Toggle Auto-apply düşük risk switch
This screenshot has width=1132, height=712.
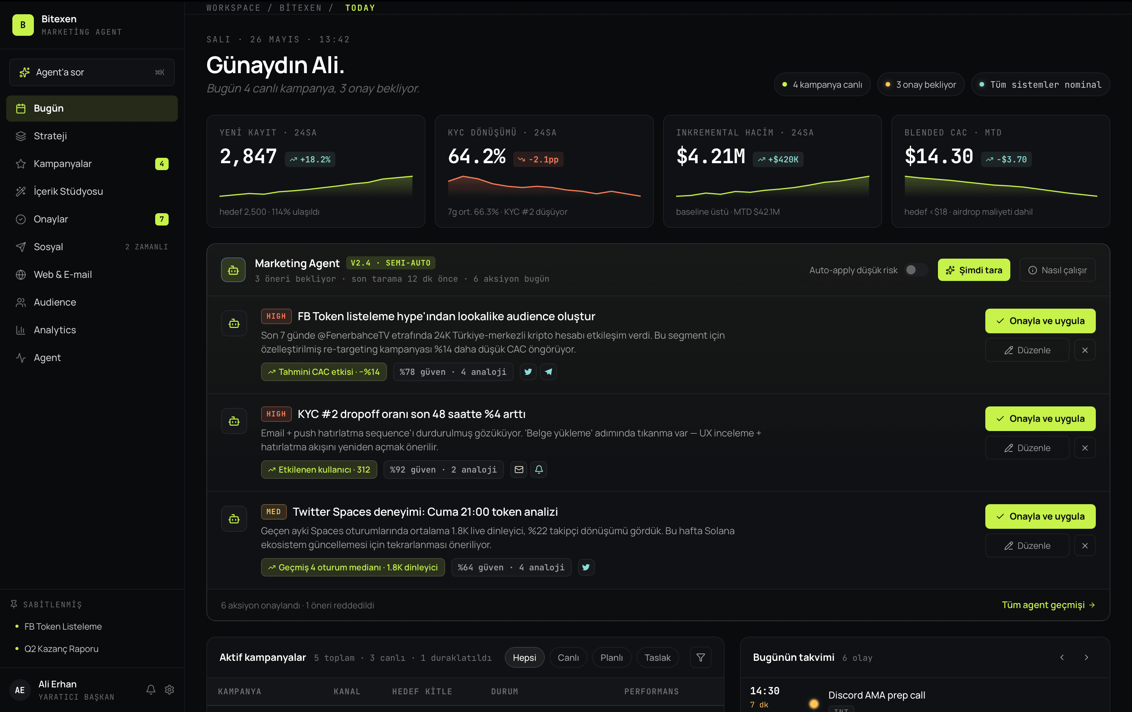[916, 270]
